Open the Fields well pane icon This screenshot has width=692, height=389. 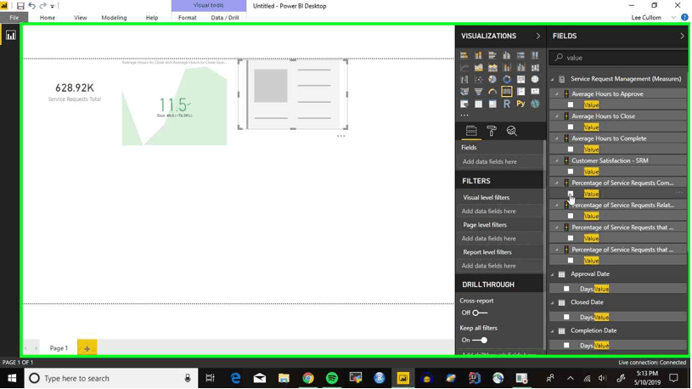point(471,131)
